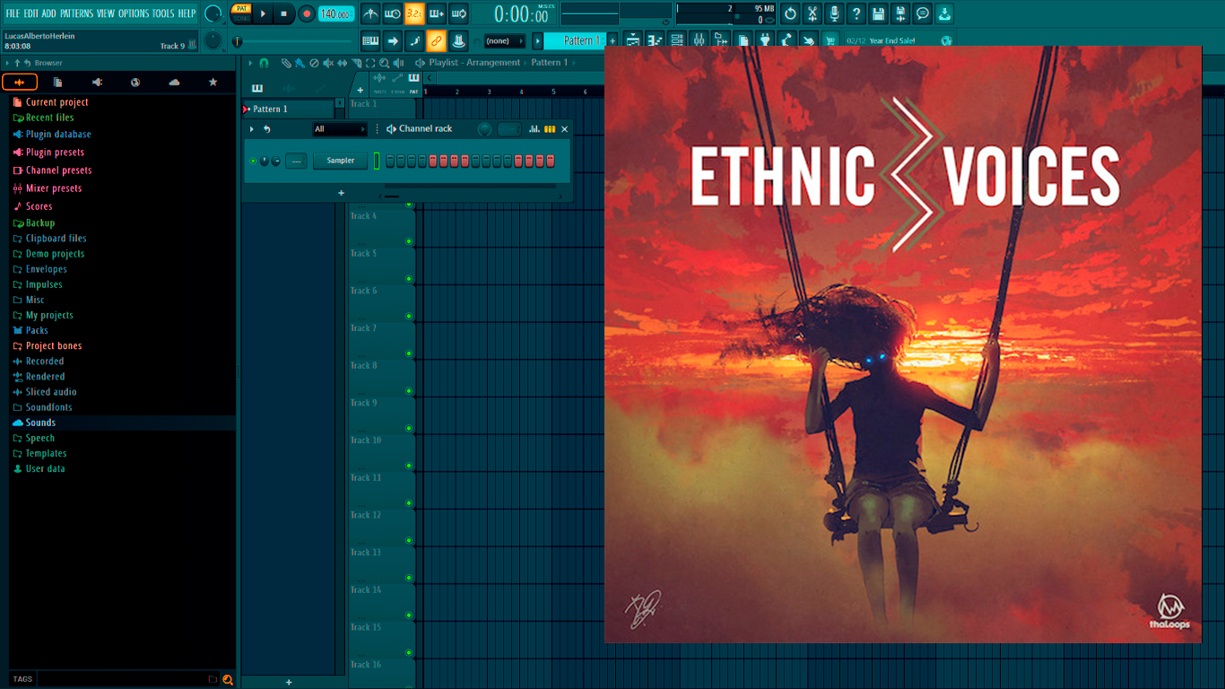The height and width of the screenshot is (689, 1225).
Task: Save project with the floppy disk icon
Action: pyautogui.click(x=878, y=13)
